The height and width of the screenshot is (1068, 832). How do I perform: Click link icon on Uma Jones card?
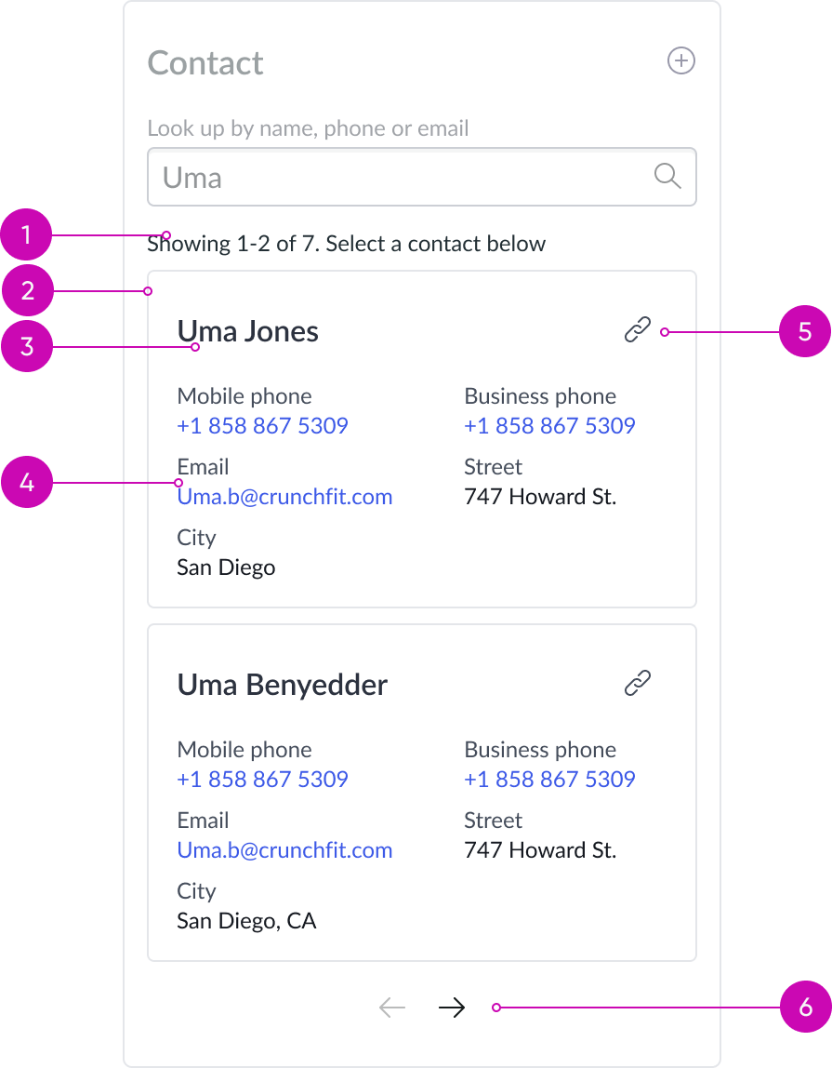click(637, 330)
